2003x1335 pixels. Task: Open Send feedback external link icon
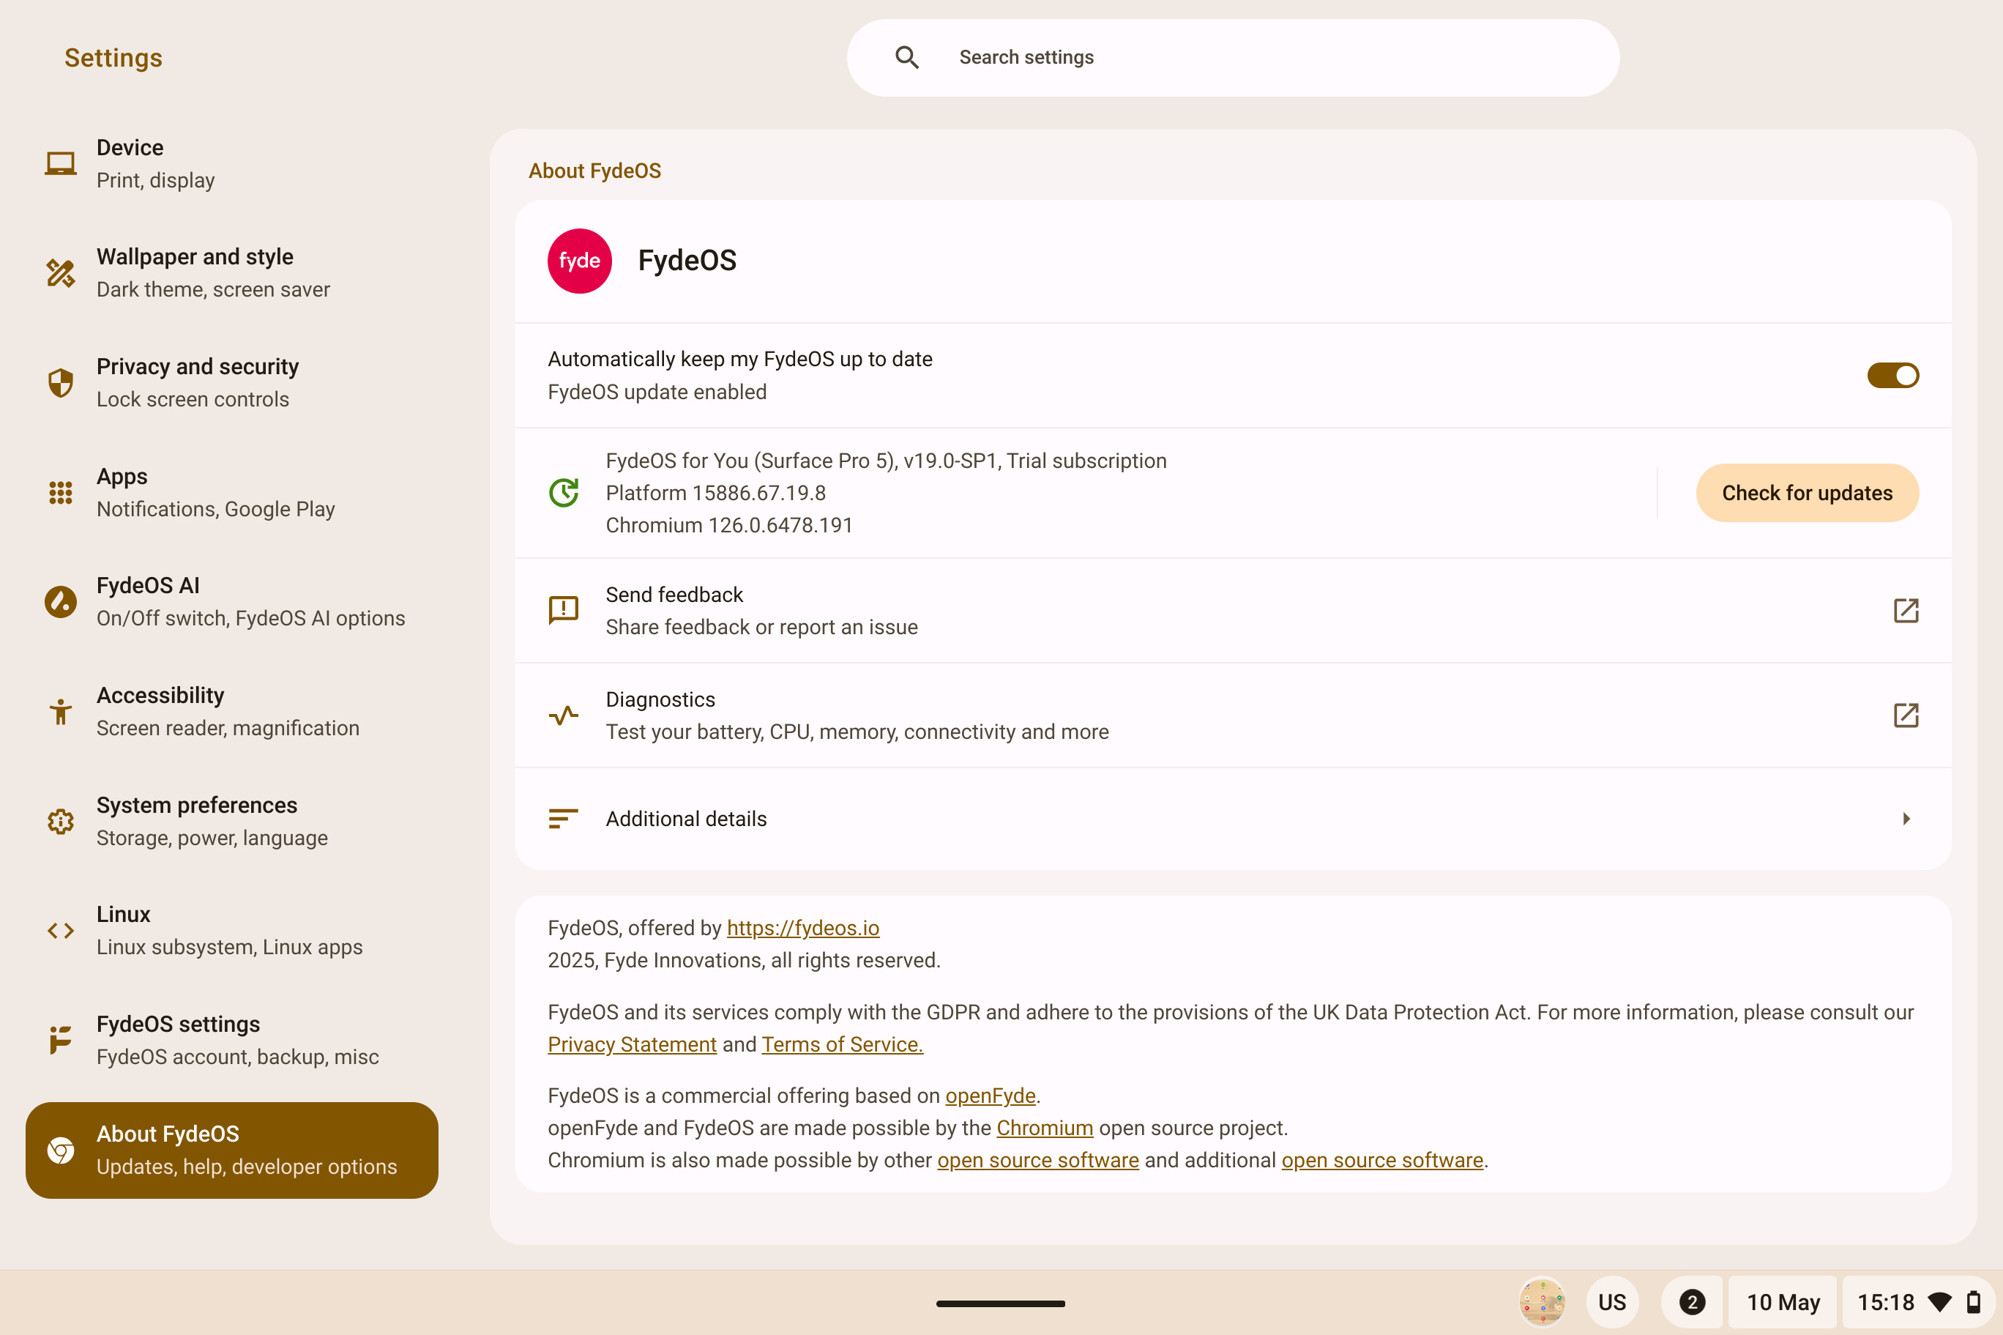click(1905, 611)
